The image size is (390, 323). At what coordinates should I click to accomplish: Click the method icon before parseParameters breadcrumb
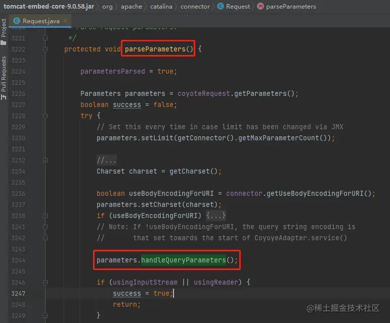point(261,6)
